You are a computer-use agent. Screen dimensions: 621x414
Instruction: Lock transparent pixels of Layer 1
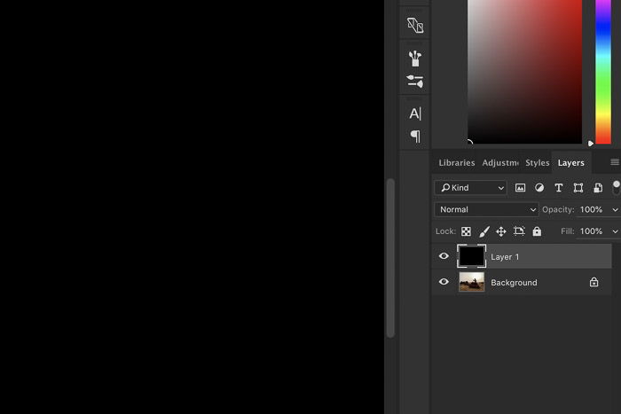click(466, 231)
